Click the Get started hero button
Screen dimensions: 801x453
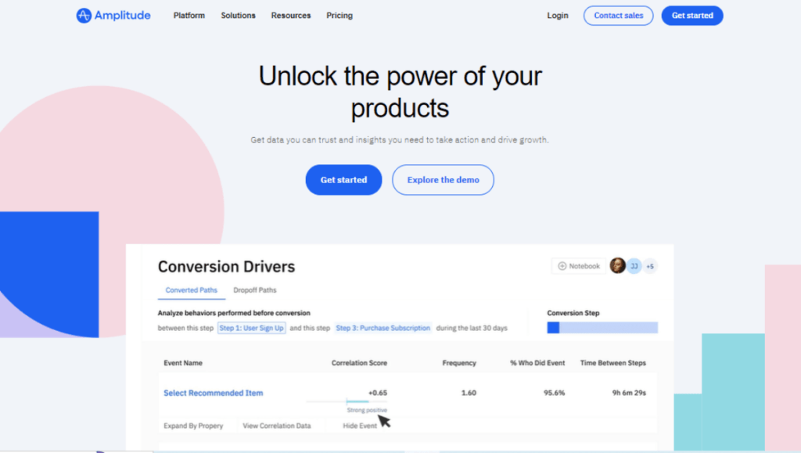[x=343, y=180]
